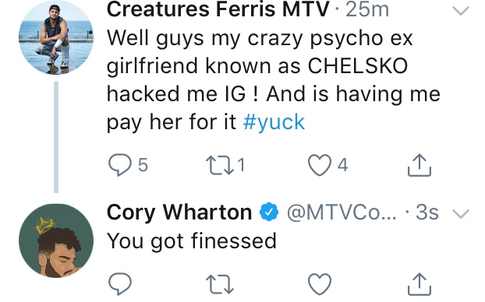The image size is (485, 302).
Task: Open Creatures Ferris MTV profile name
Action: coord(218,9)
